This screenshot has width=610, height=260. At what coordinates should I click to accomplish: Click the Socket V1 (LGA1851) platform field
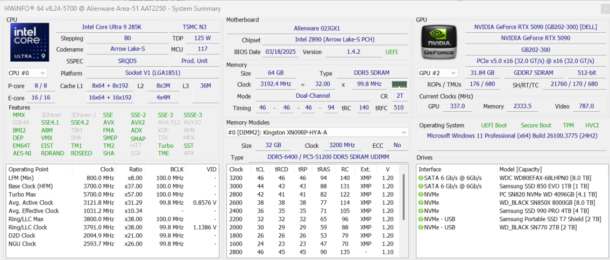point(153,73)
